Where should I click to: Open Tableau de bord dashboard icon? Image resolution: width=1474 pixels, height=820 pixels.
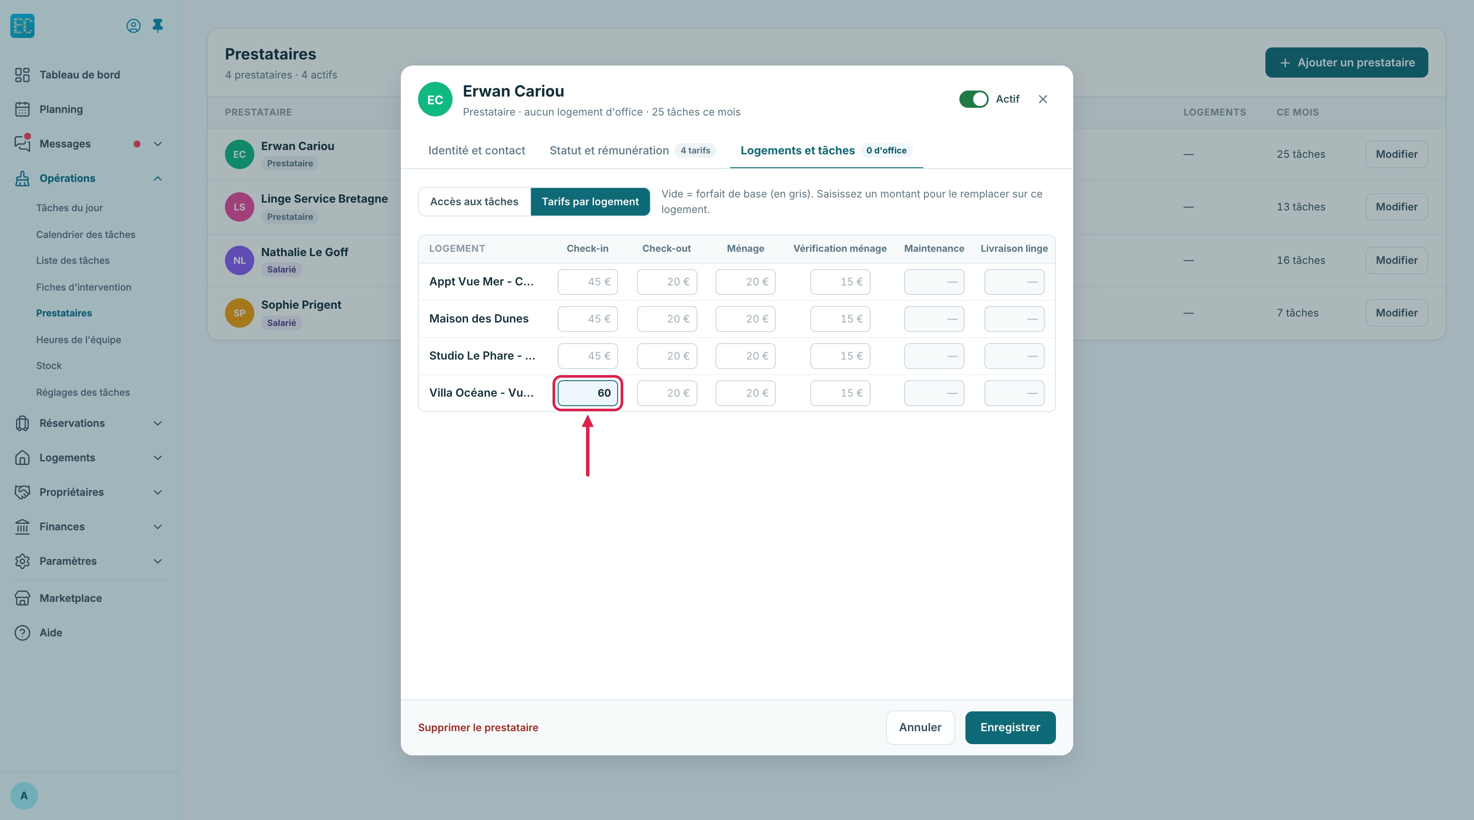(x=22, y=75)
